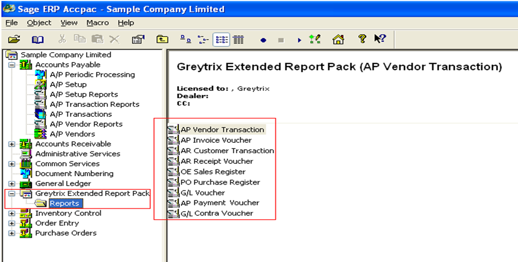The width and height of the screenshot is (518, 262).
Task: Click the Copy toolbar icon
Action: (80, 39)
